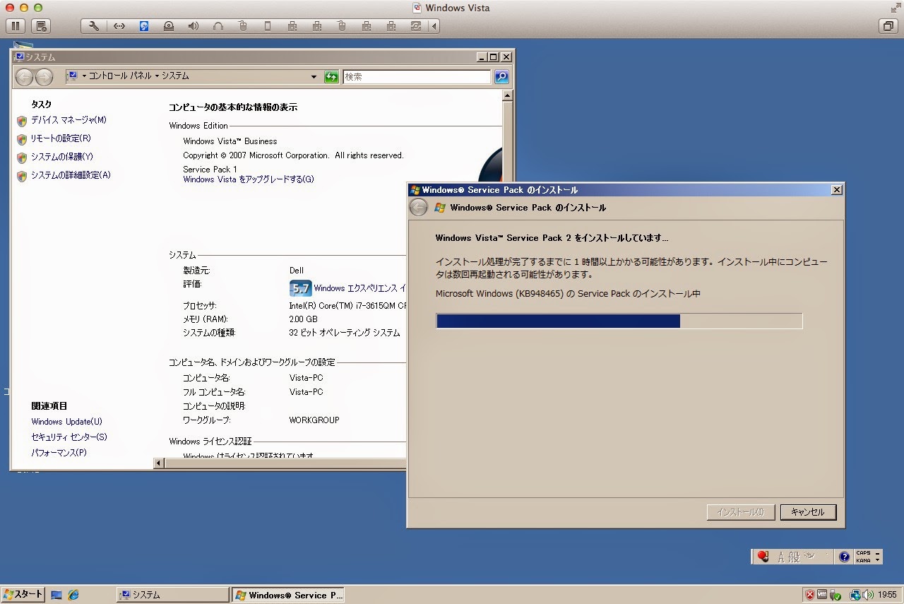Open Performance under related items
904x604 pixels.
click(x=59, y=453)
